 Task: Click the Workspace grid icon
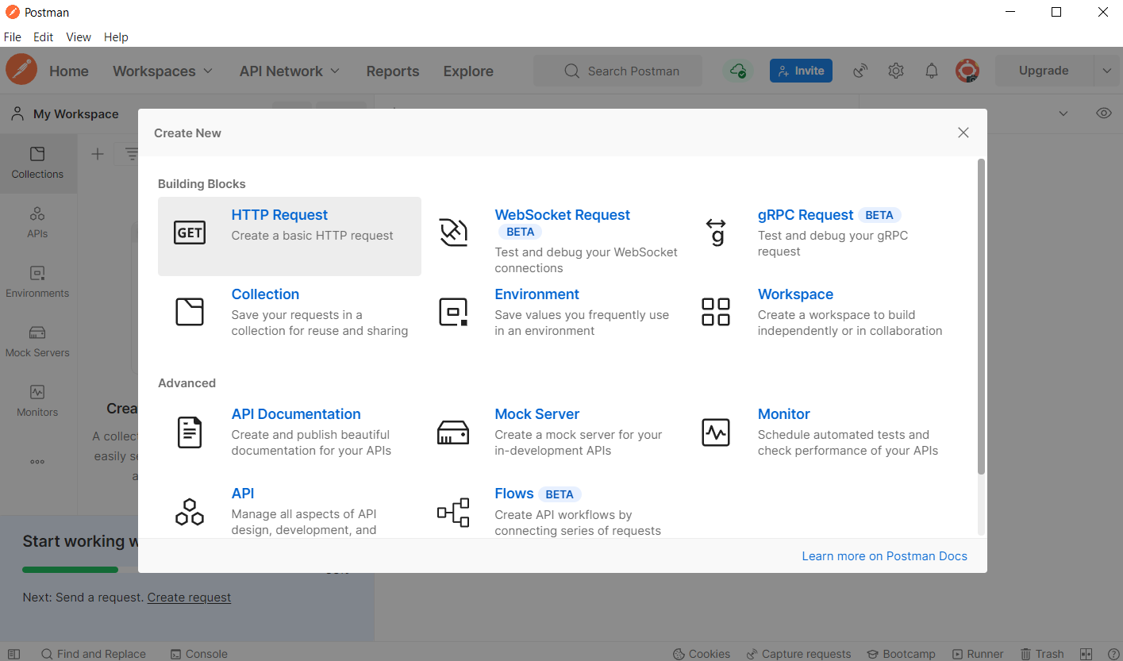(x=716, y=312)
